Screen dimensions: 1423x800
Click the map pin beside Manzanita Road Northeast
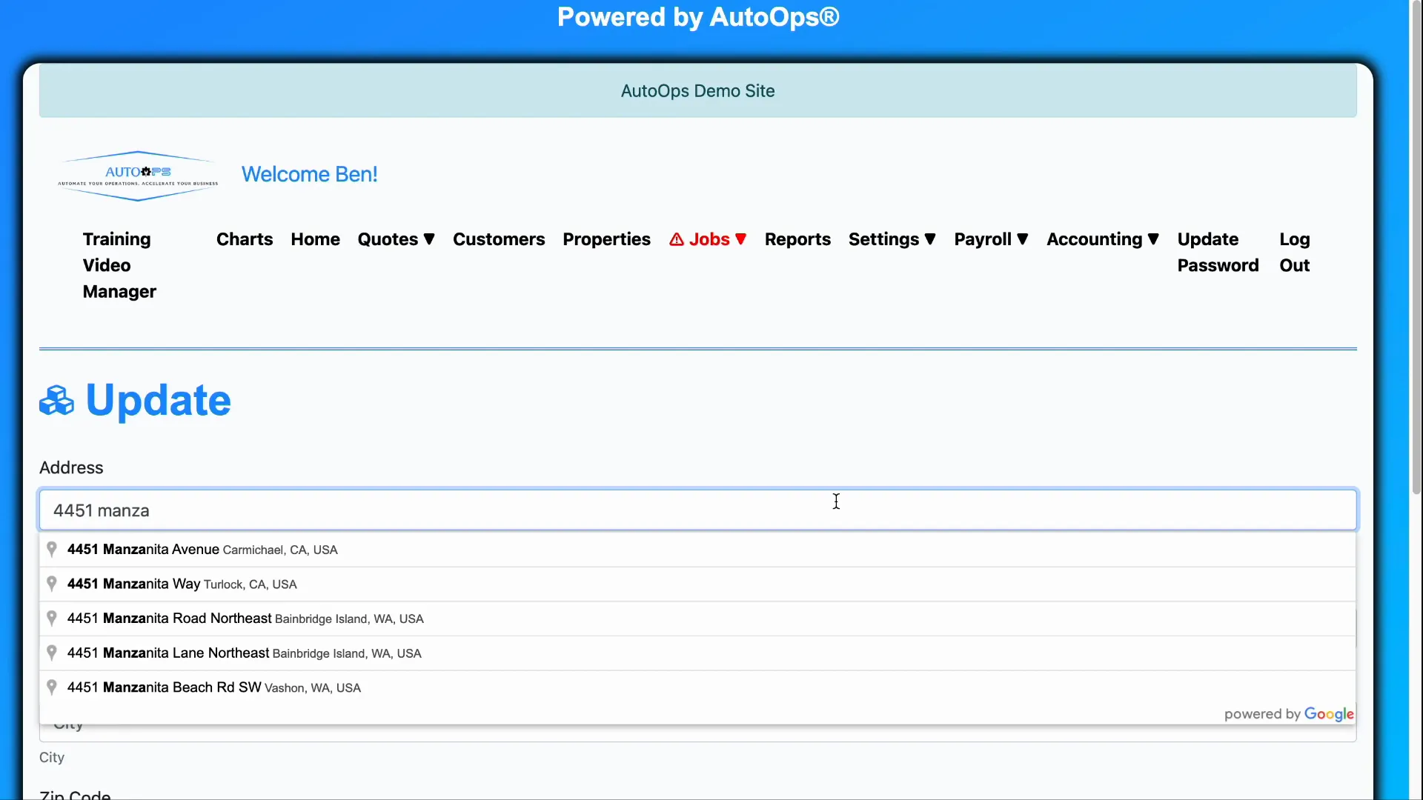tap(52, 619)
